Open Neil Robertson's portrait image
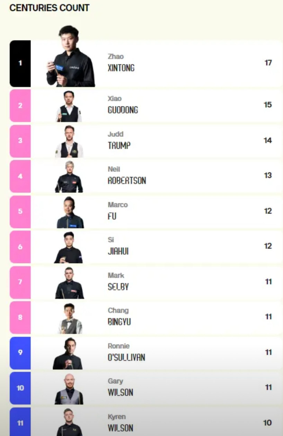Image resolution: width=283 pixels, height=436 pixels. pos(69,176)
